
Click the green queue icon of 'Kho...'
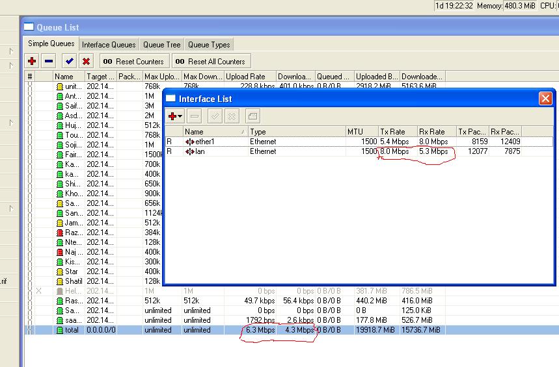[60, 194]
